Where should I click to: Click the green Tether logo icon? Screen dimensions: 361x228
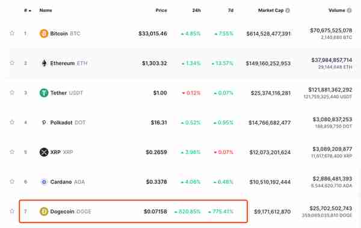[44, 93]
